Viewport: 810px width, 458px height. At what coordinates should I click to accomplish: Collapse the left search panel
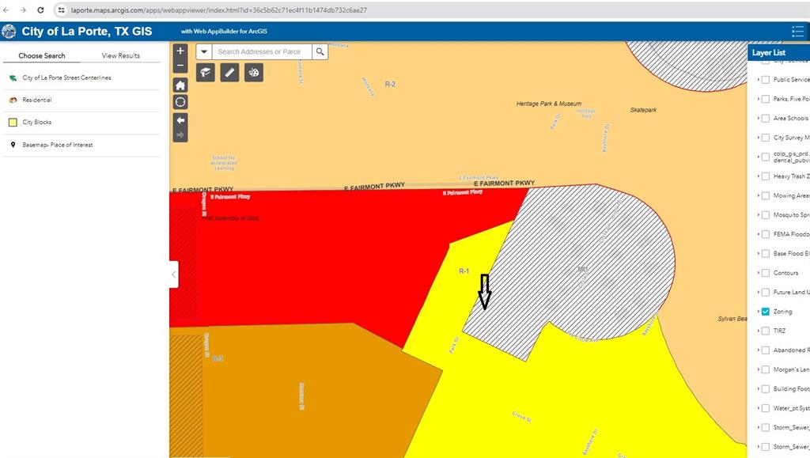(x=174, y=274)
